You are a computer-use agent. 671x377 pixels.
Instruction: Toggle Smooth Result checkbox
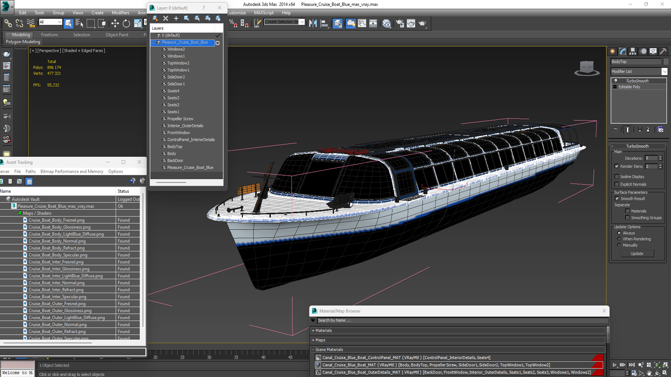[x=617, y=199]
